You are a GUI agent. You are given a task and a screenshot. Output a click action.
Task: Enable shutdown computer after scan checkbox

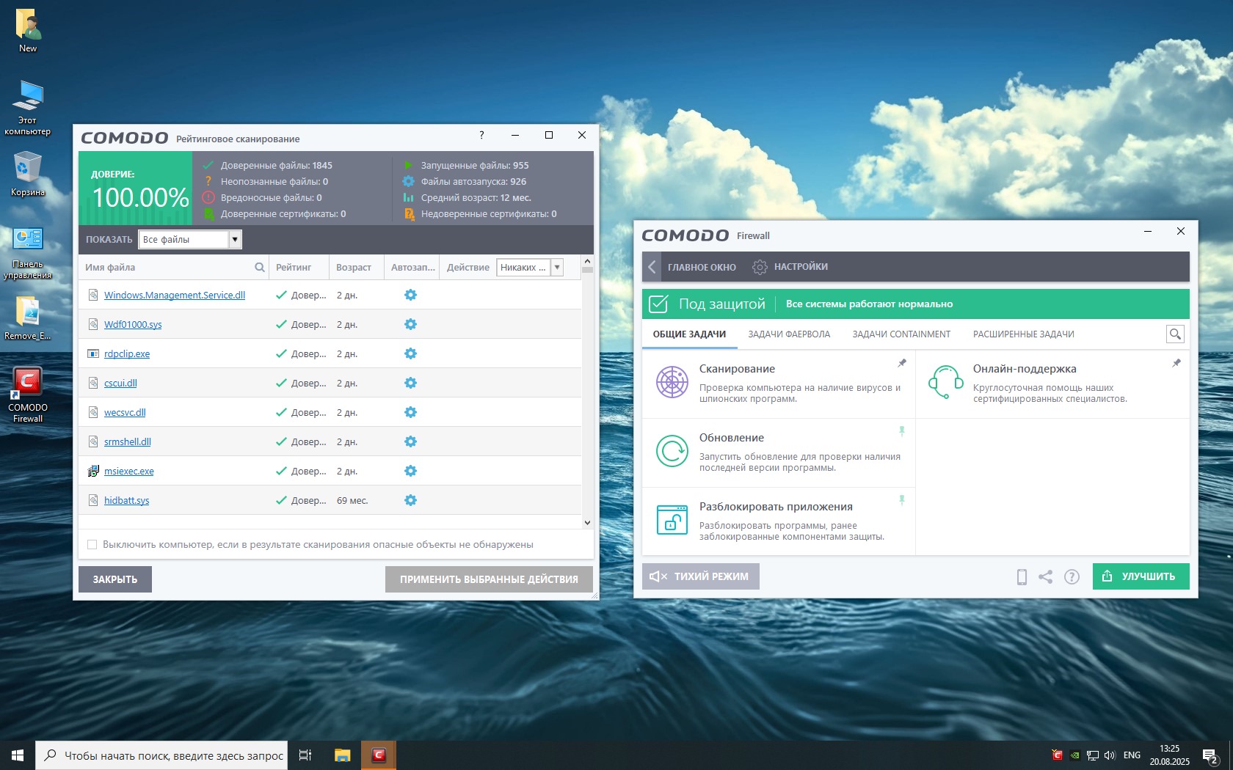(x=92, y=545)
